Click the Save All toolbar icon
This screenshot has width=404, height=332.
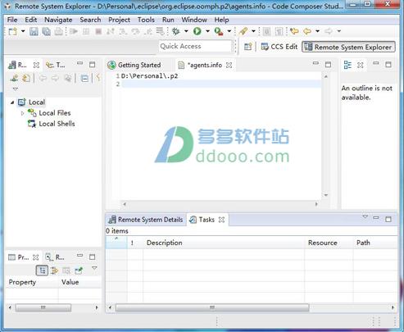[46, 31]
